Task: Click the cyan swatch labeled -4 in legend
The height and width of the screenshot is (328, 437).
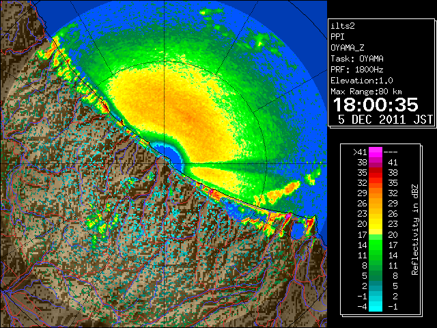Action: click(375, 306)
